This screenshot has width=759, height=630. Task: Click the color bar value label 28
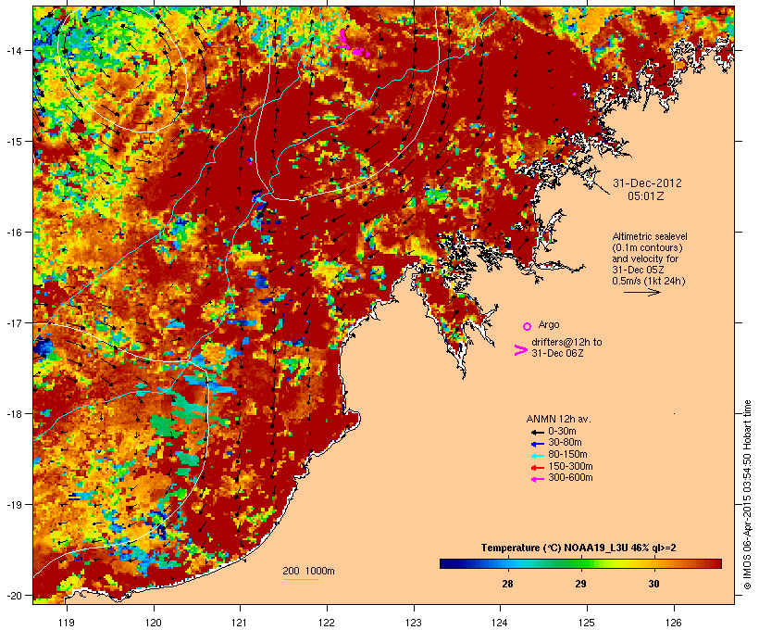point(507,584)
